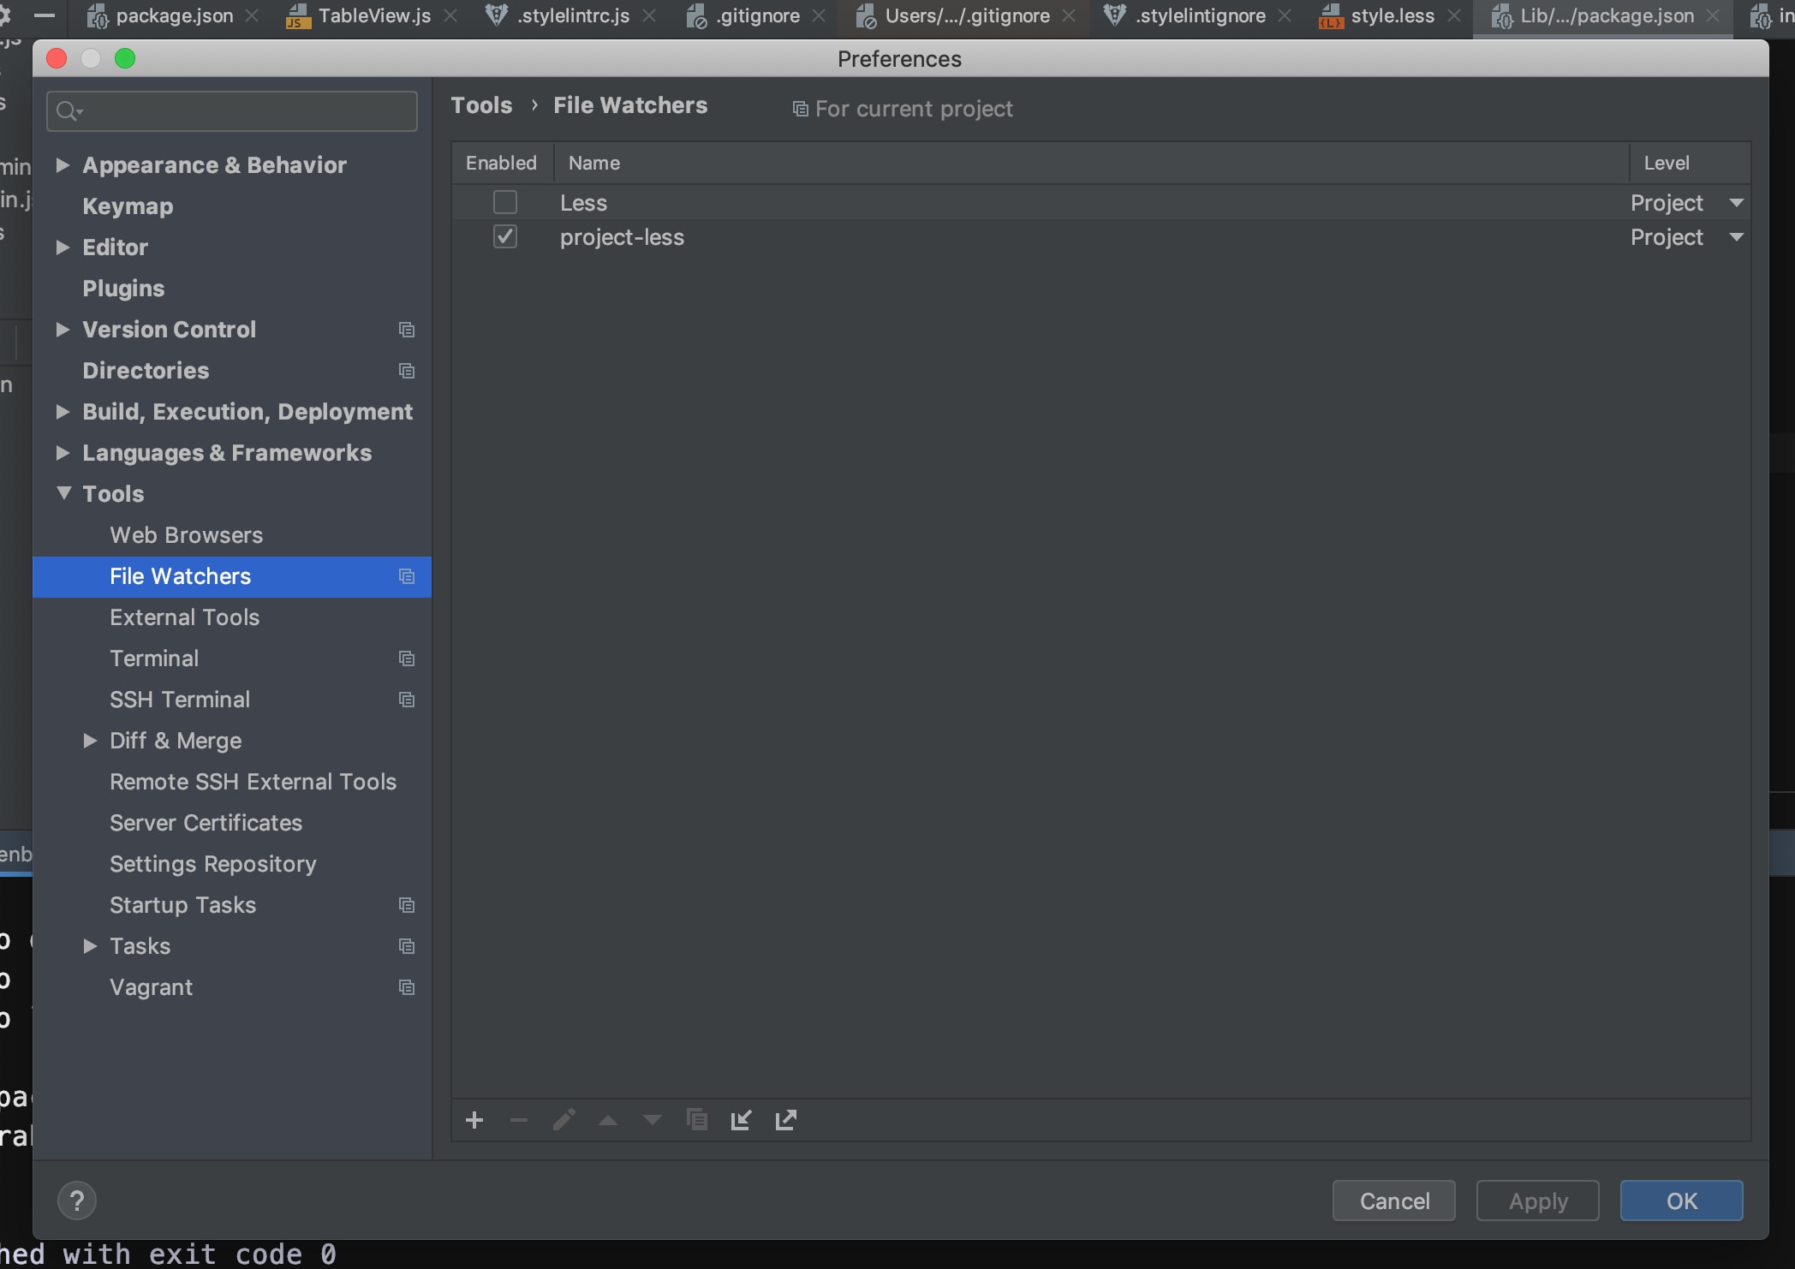This screenshot has height=1269, width=1795.
Task: Disable the project-less watcher checkbox
Action: [x=505, y=236]
